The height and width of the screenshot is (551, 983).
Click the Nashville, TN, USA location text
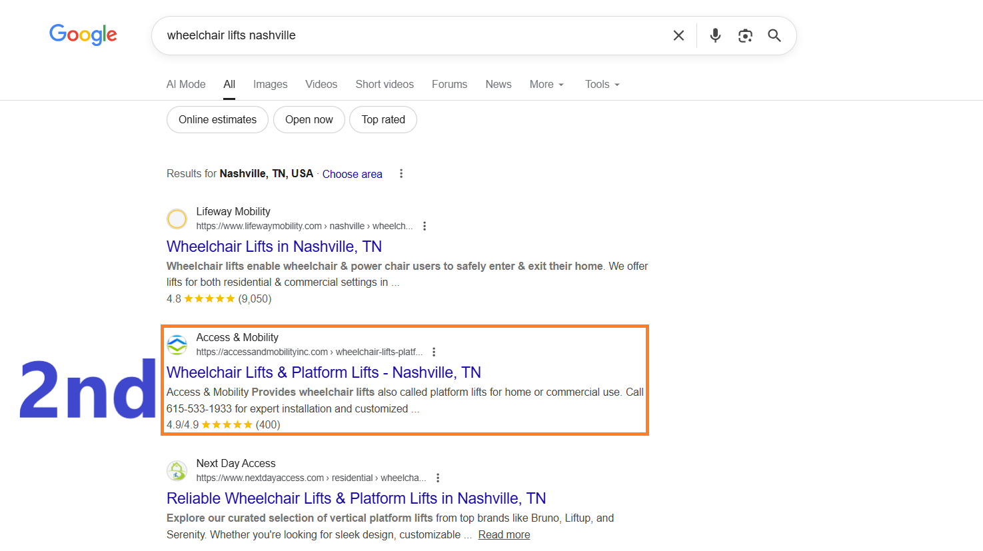pos(267,173)
